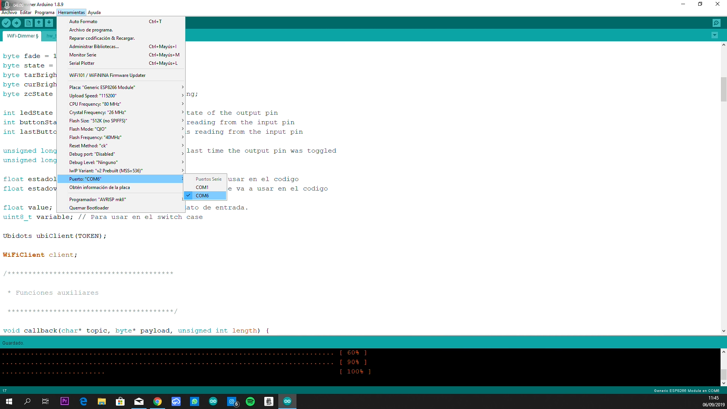Switch to the hw_t tab behind the menu
The width and height of the screenshot is (727, 409).
(50, 36)
